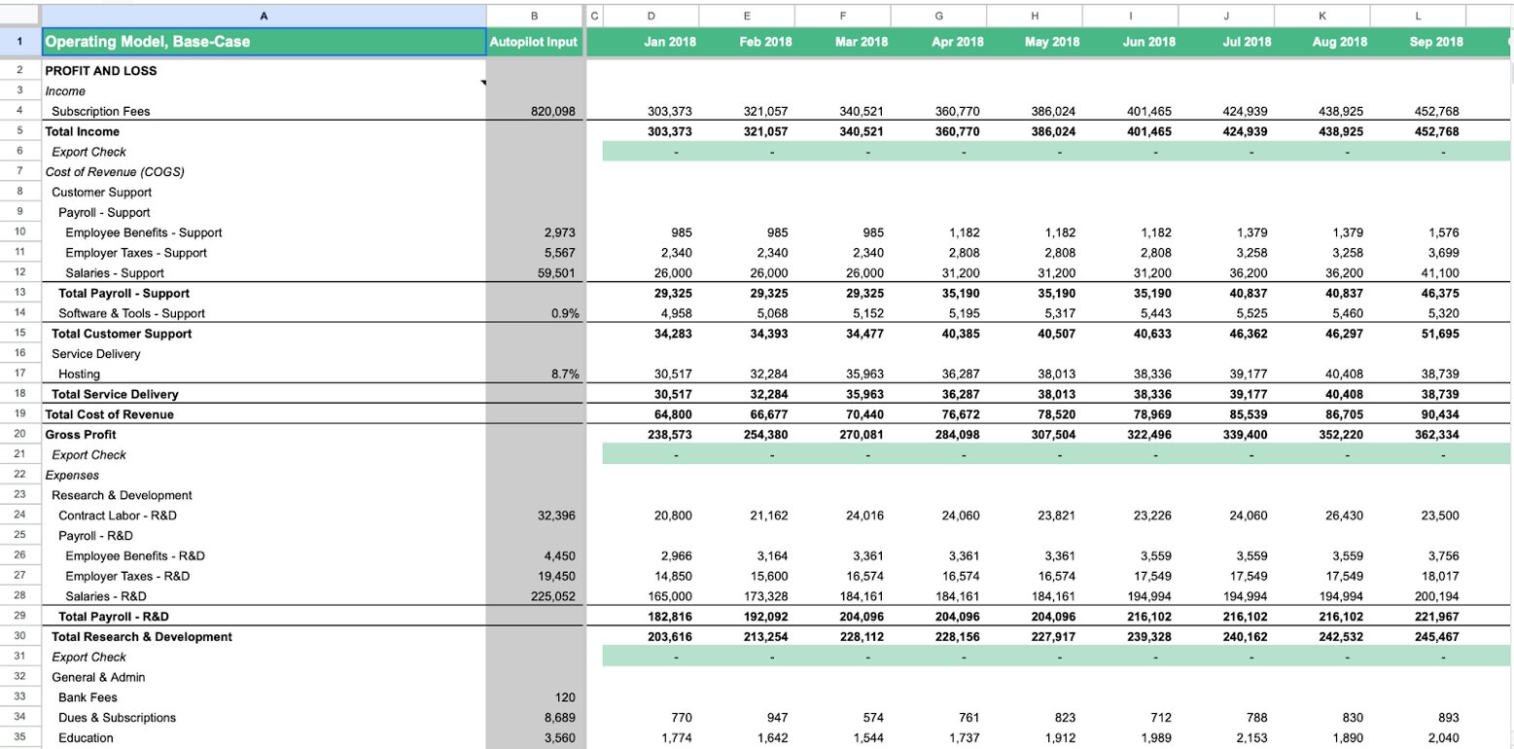
Task: Click the narrow column C header
Action: click(x=595, y=16)
